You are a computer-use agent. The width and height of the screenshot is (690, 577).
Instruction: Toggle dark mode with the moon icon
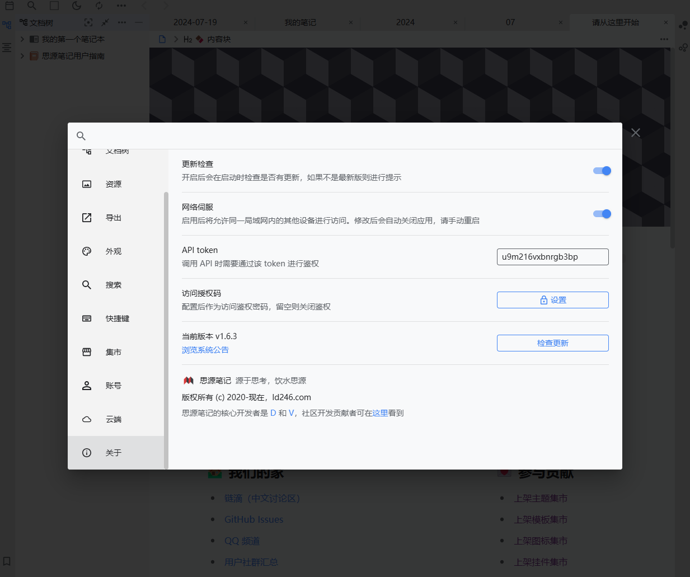pyautogui.click(x=76, y=6)
